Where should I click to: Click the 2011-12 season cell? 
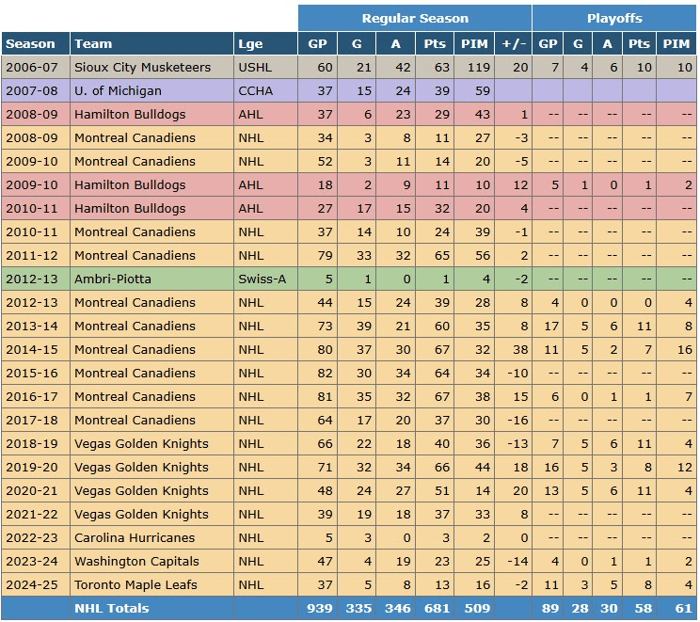[x=35, y=255]
